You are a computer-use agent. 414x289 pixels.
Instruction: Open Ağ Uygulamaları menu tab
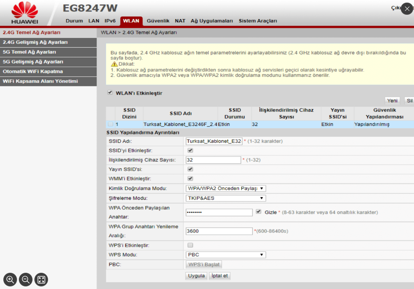pyautogui.click(x=212, y=21)
